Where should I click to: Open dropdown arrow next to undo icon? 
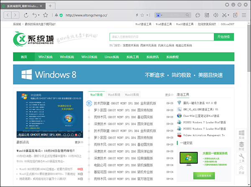(x=39, y=15)
